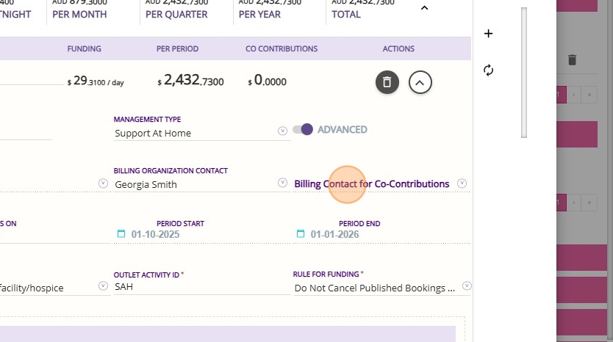The width and height of the screenshot is (613, 342).
Task: Click the Actions column header
Action: 398,49
